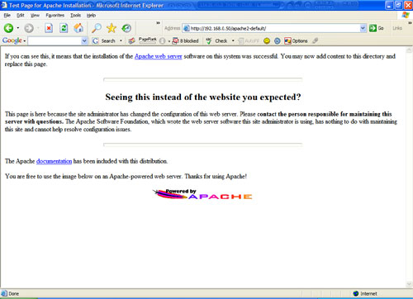Image resolution: width=413 pixels, height=299 pixels.
Task: Open Google toolbar Options
Action: [296, 41]
